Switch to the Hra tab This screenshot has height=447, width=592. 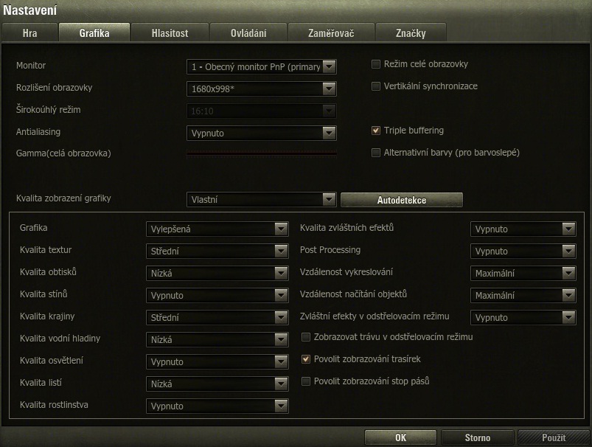click(x=29, y=33)
